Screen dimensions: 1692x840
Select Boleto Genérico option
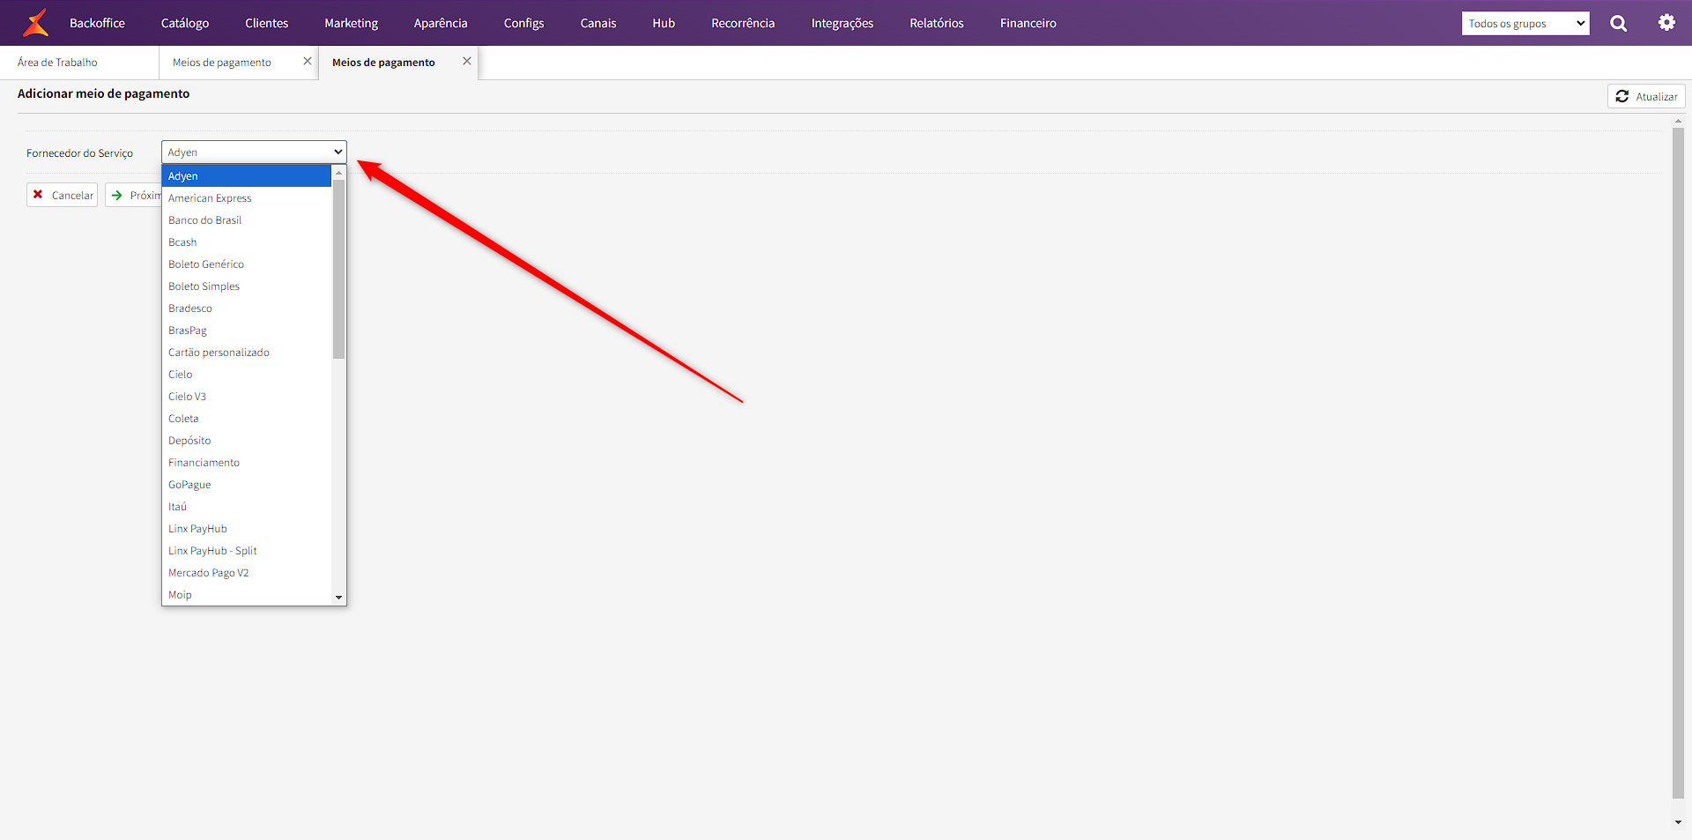[247, 264]
